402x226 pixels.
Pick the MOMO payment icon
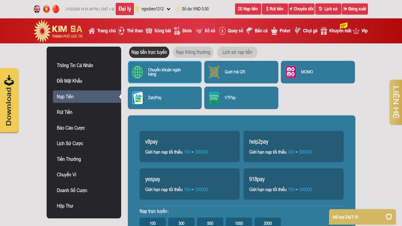tap(291, 72)
